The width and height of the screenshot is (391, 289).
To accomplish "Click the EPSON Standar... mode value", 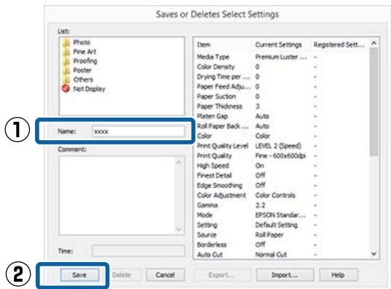I will [280, 215].
